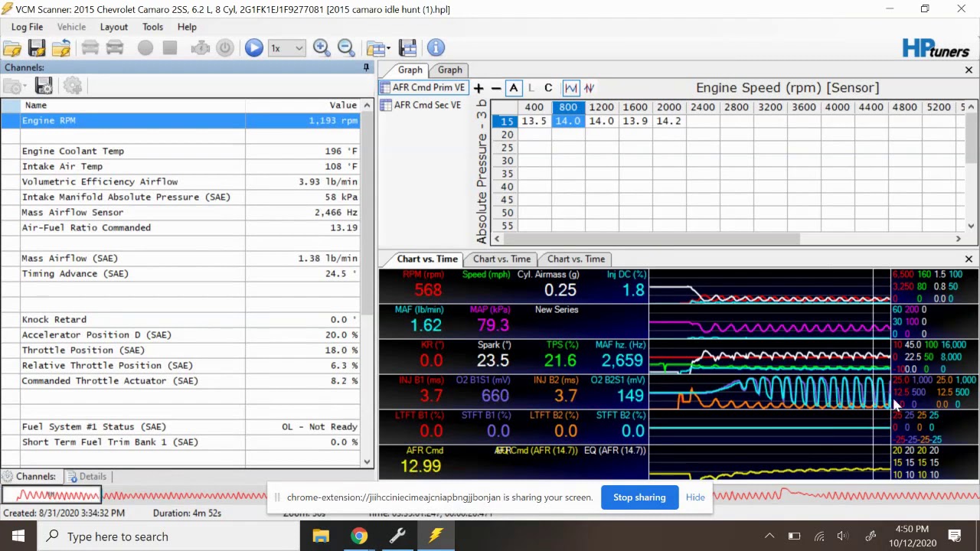The image size is (980, 551).
Task: Click the taskbar search box
Action: click(168, 536)
